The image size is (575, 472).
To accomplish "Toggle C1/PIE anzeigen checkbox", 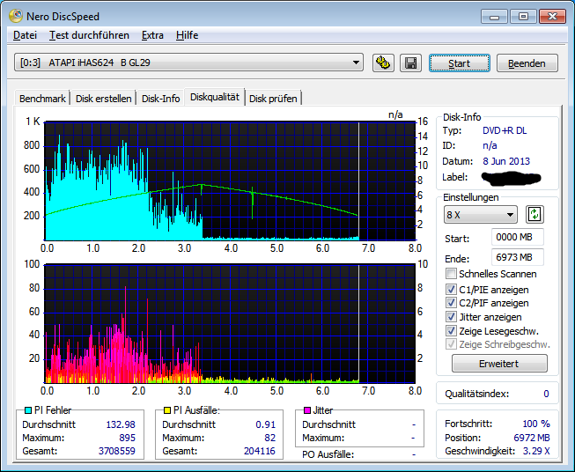I will click(451, 290).
